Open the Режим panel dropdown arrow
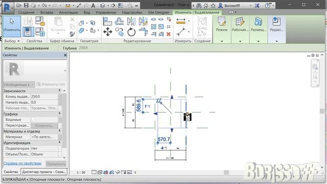The image size is (327, 184). [x=222, y=41]
